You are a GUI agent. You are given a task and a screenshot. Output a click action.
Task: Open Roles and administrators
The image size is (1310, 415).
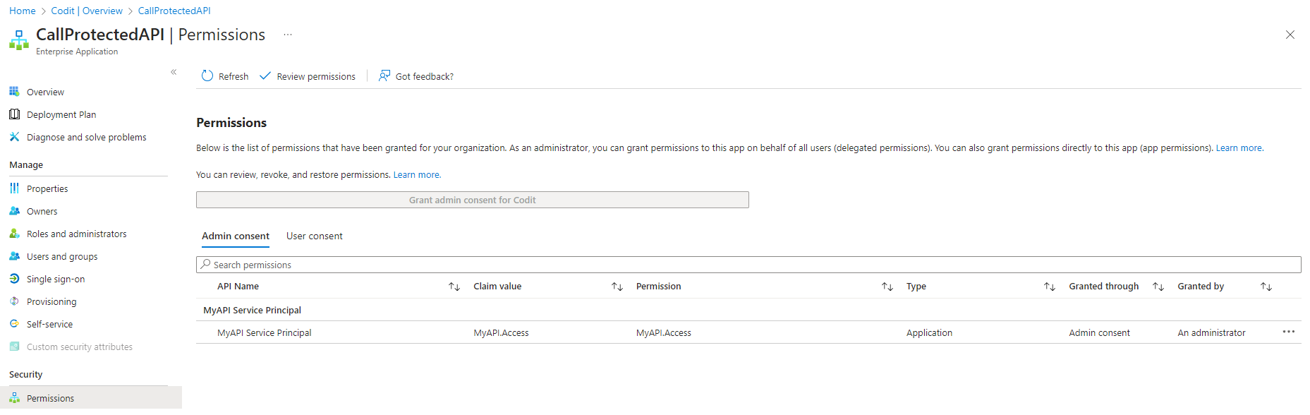76,234
